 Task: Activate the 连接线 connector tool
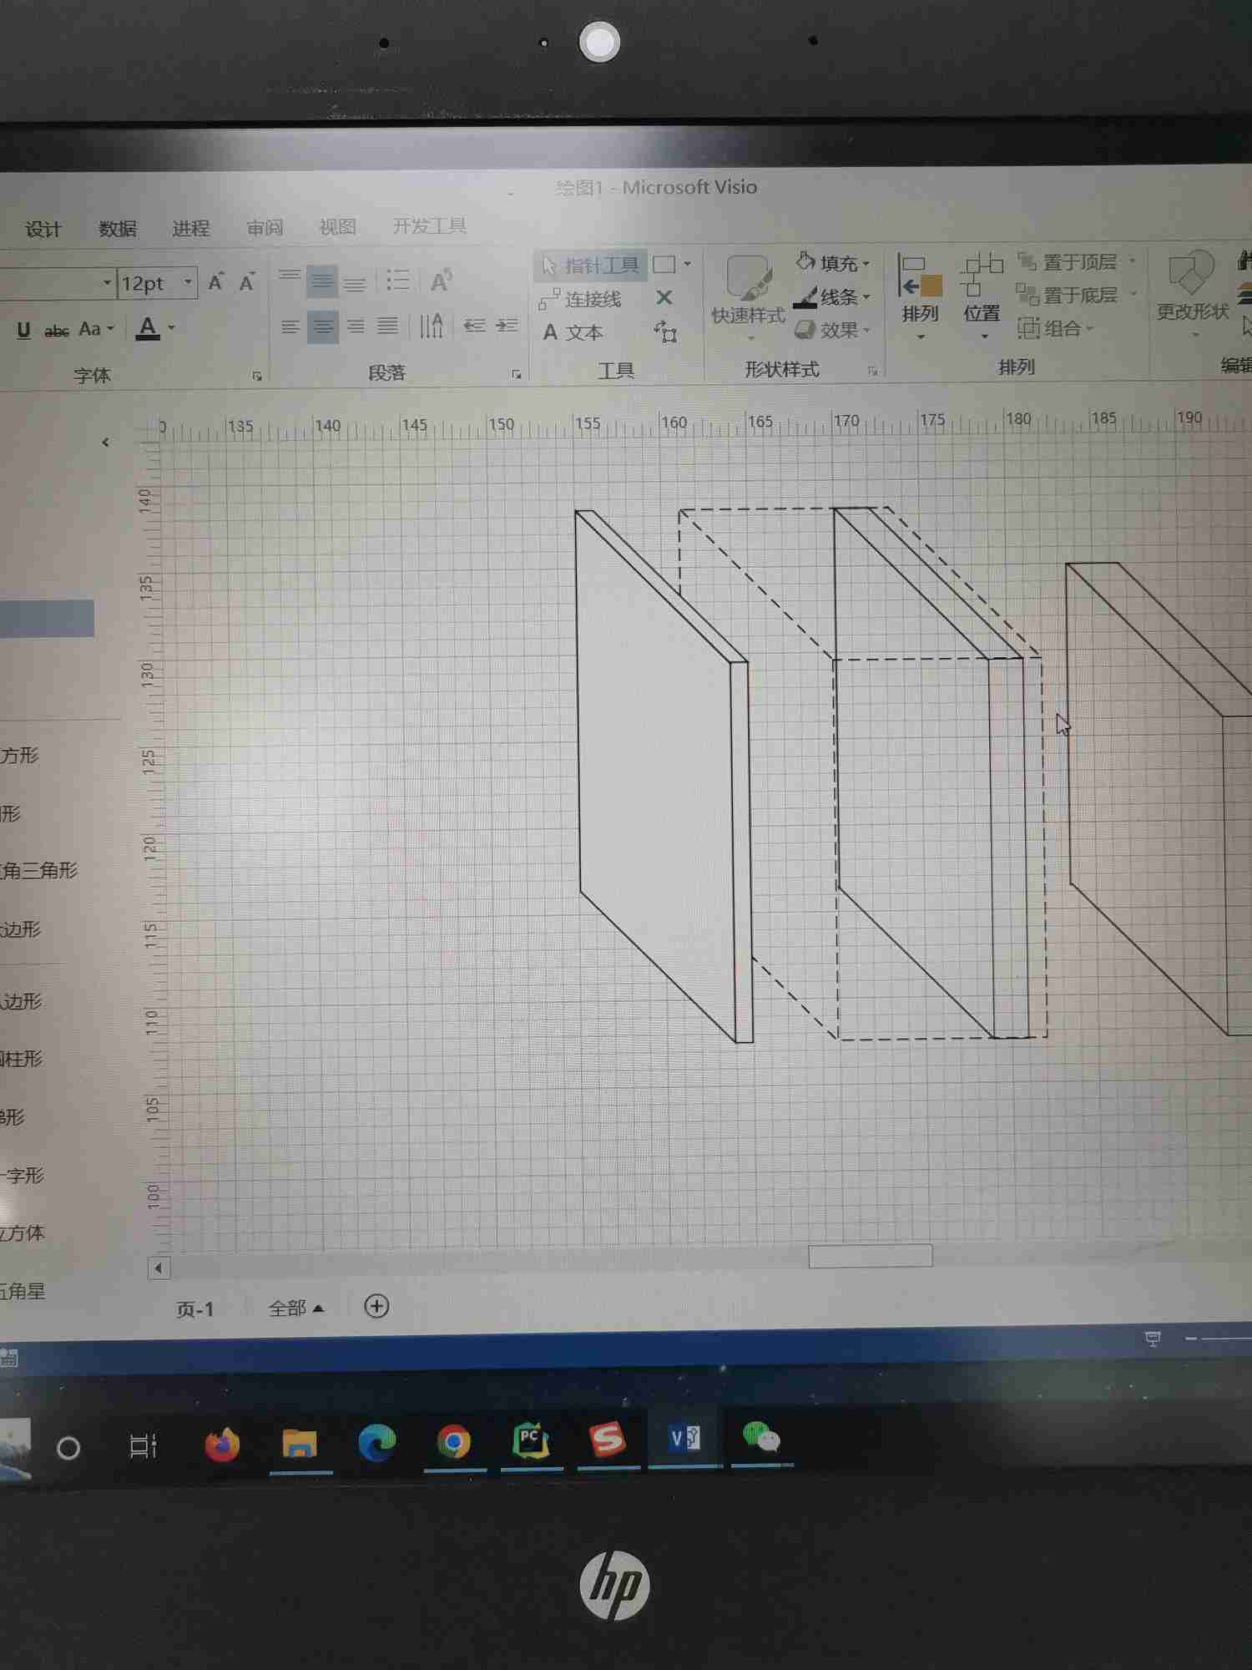coord(581,299)
